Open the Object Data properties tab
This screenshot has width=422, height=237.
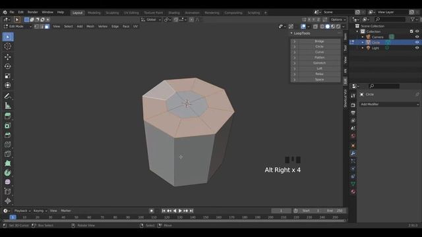[353, 184]
